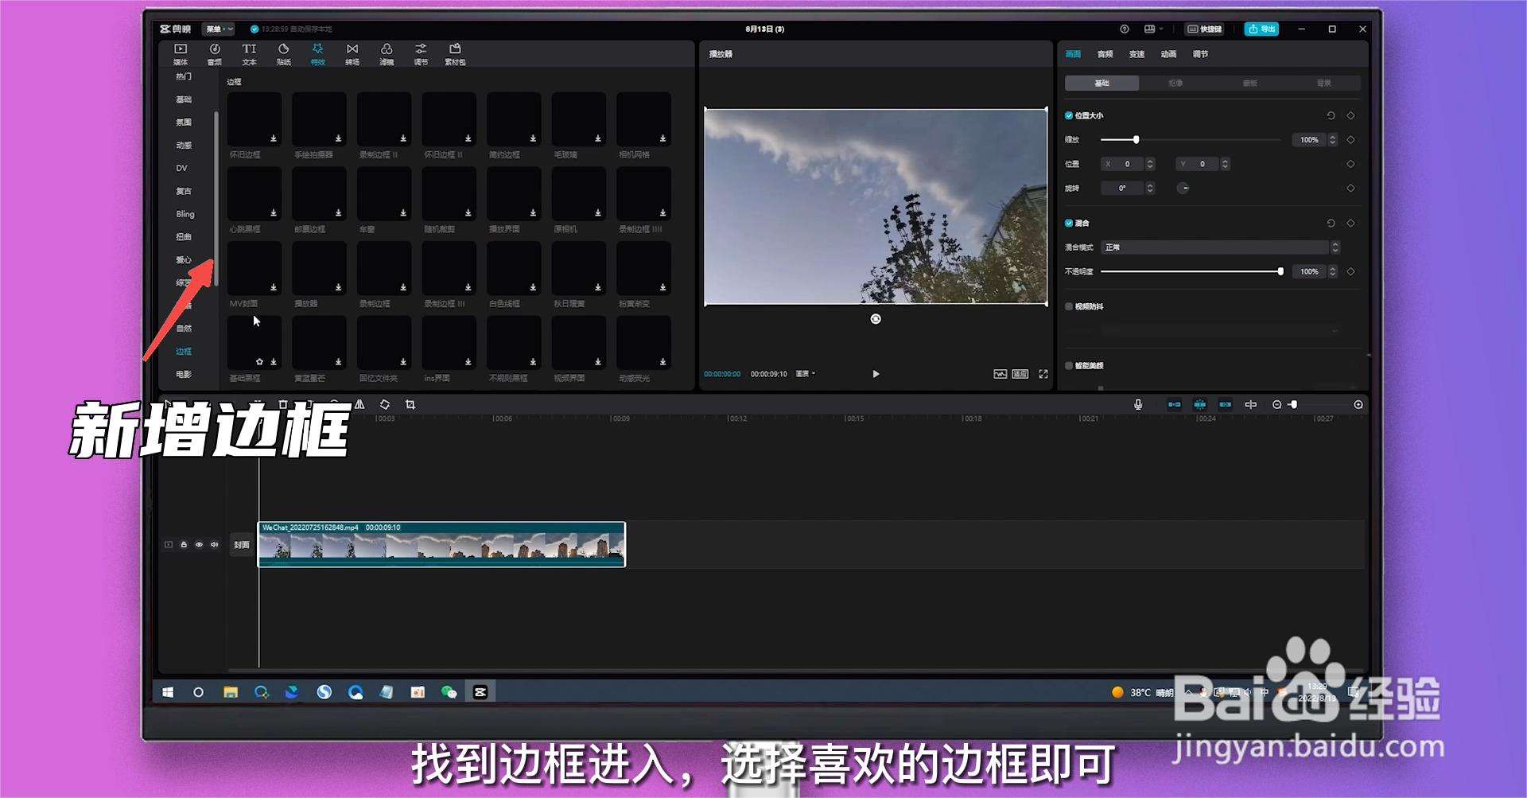Click the microphone recording icon
The width and height of the screenshot is (1527, 798).
coord(1137,404)
